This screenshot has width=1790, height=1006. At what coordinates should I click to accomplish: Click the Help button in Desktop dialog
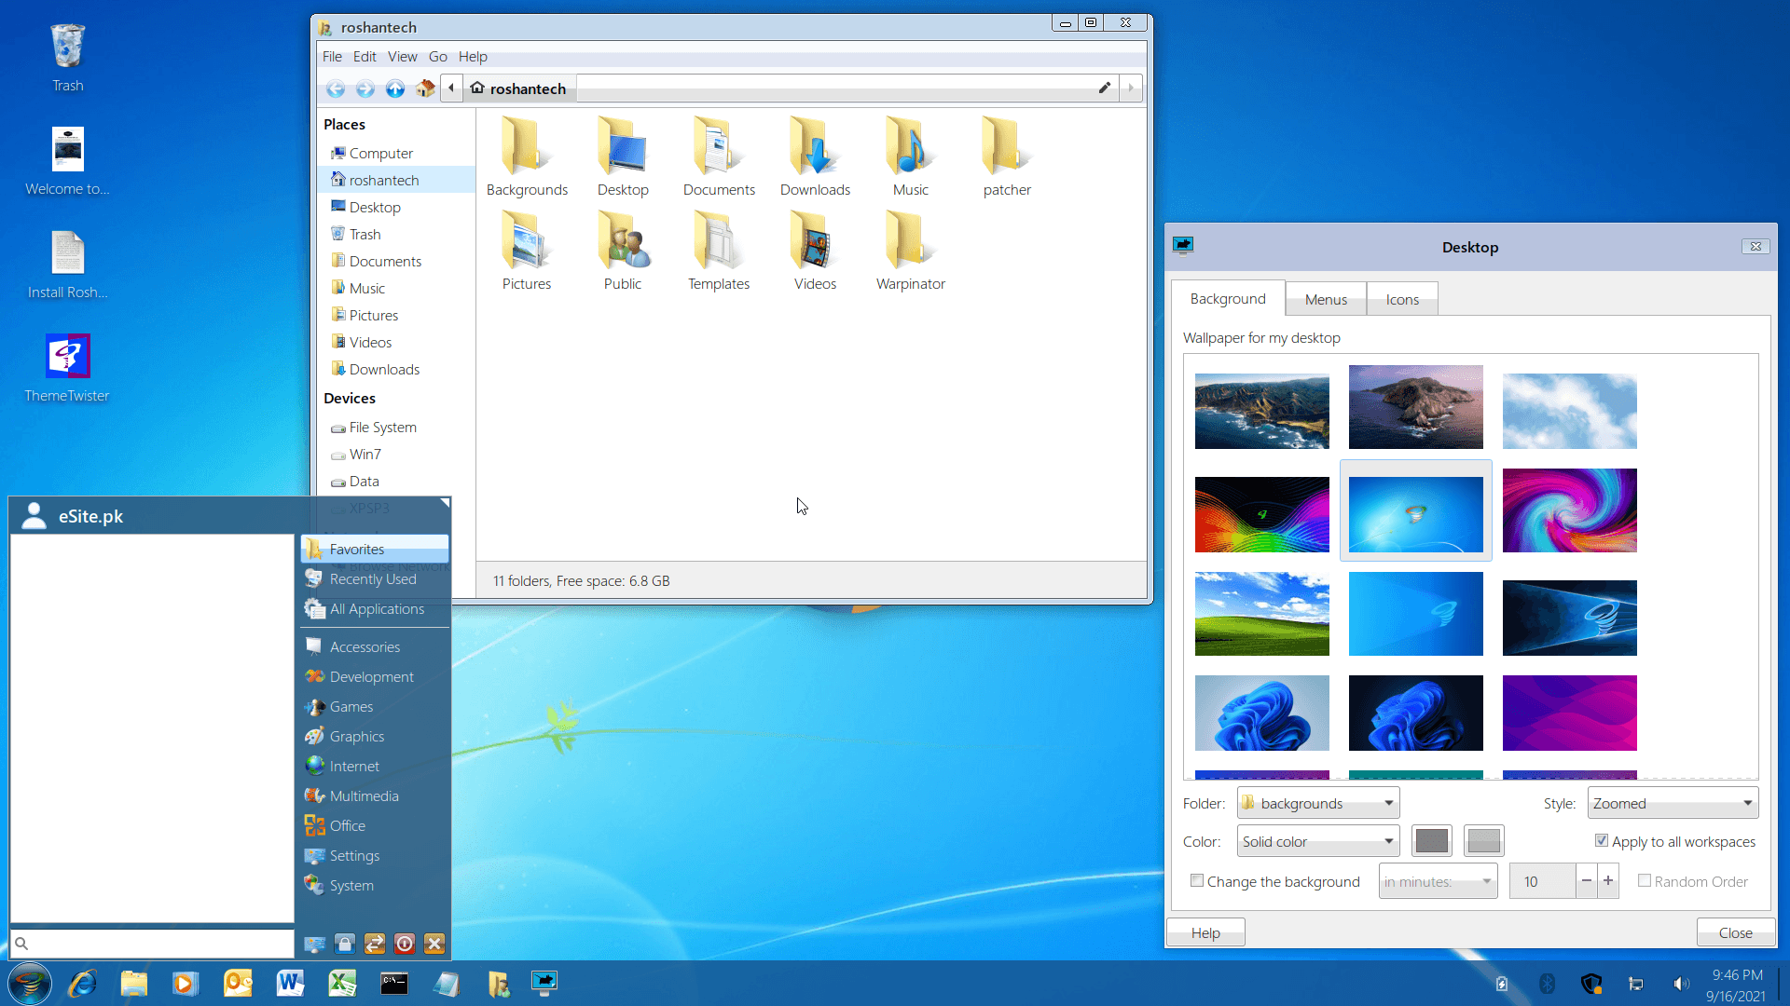[x=1205, y=932]
